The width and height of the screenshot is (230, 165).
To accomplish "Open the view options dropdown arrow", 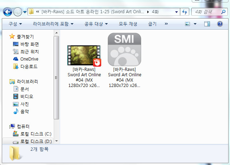I will [195, 24].
